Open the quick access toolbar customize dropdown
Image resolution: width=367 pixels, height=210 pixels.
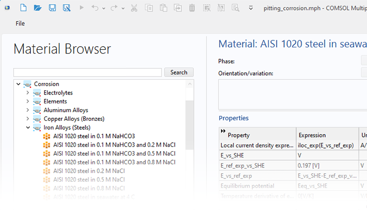251,8
